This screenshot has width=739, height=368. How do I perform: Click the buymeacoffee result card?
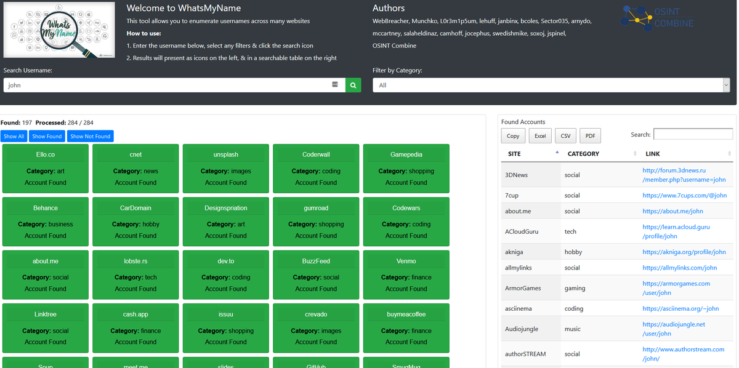[406, 327]
